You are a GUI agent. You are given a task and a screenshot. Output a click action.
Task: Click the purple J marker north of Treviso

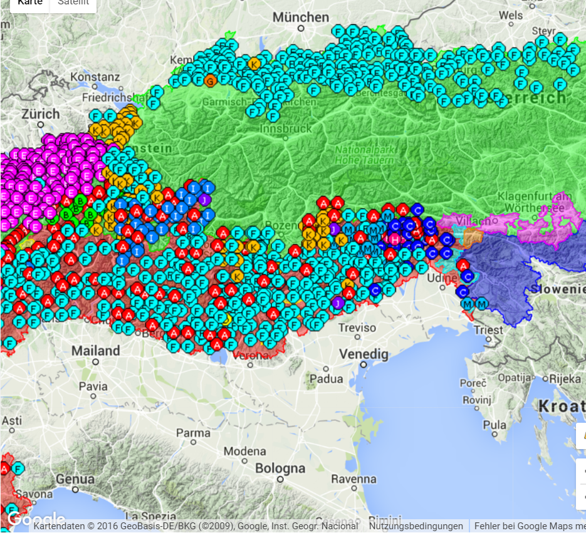coord(338,303)
